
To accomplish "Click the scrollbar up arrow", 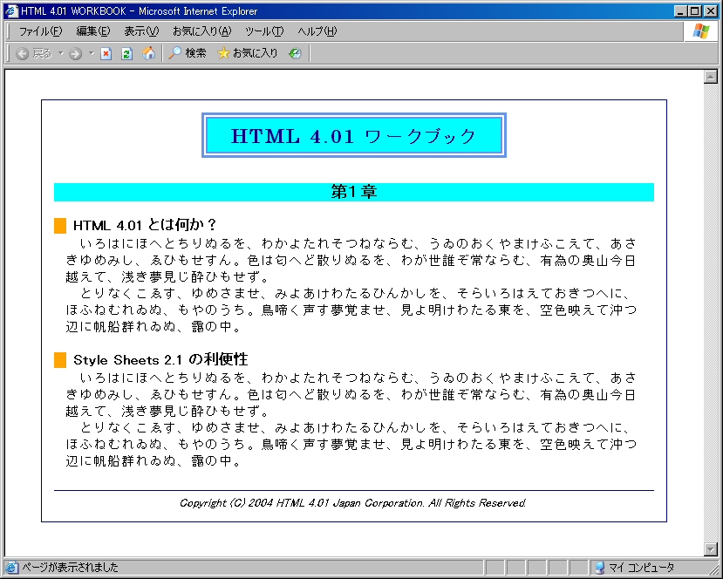I will 710,77.
